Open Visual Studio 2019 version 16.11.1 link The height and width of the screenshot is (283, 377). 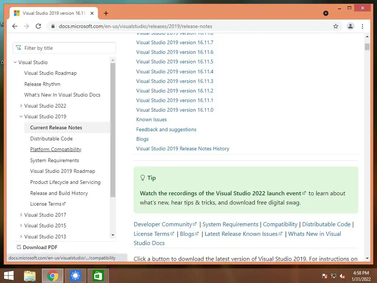click(x=175, y=100)
